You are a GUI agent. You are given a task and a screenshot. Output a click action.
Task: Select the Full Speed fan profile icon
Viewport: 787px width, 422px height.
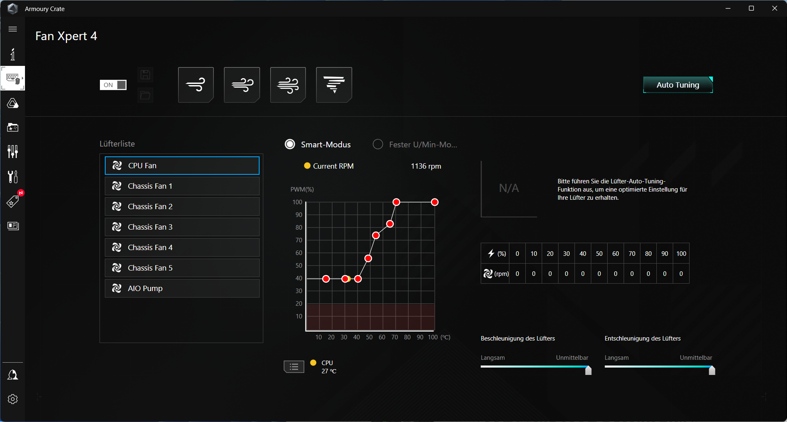click(x=334, y=85)
